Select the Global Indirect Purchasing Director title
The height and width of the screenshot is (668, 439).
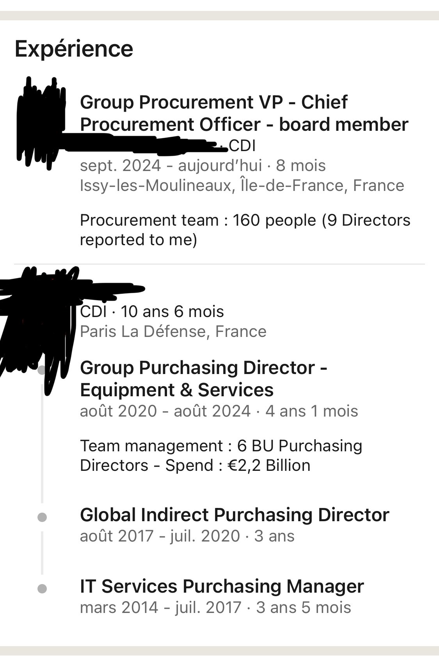pos(235,515)
